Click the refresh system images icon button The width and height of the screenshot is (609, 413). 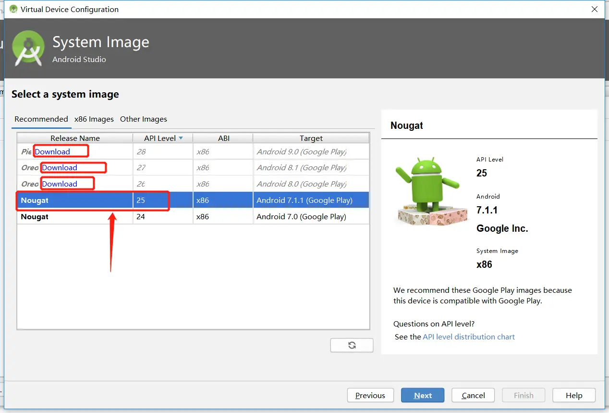pos(352,345)
